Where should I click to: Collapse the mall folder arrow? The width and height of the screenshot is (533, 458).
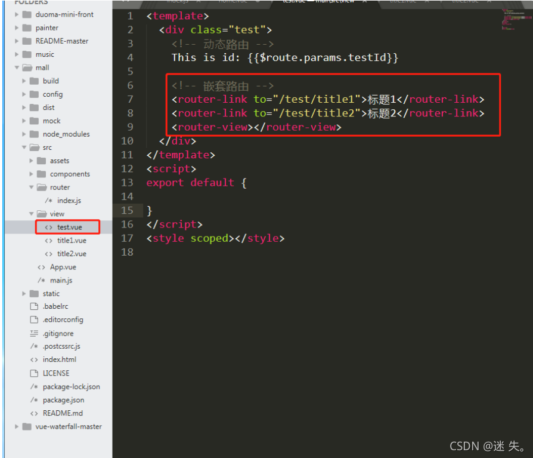coord(16,67)
